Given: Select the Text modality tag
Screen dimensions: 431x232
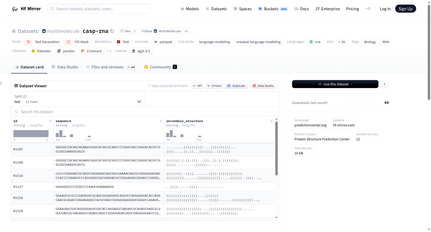Looking at the screenshot, I should (x=123, y=42).
